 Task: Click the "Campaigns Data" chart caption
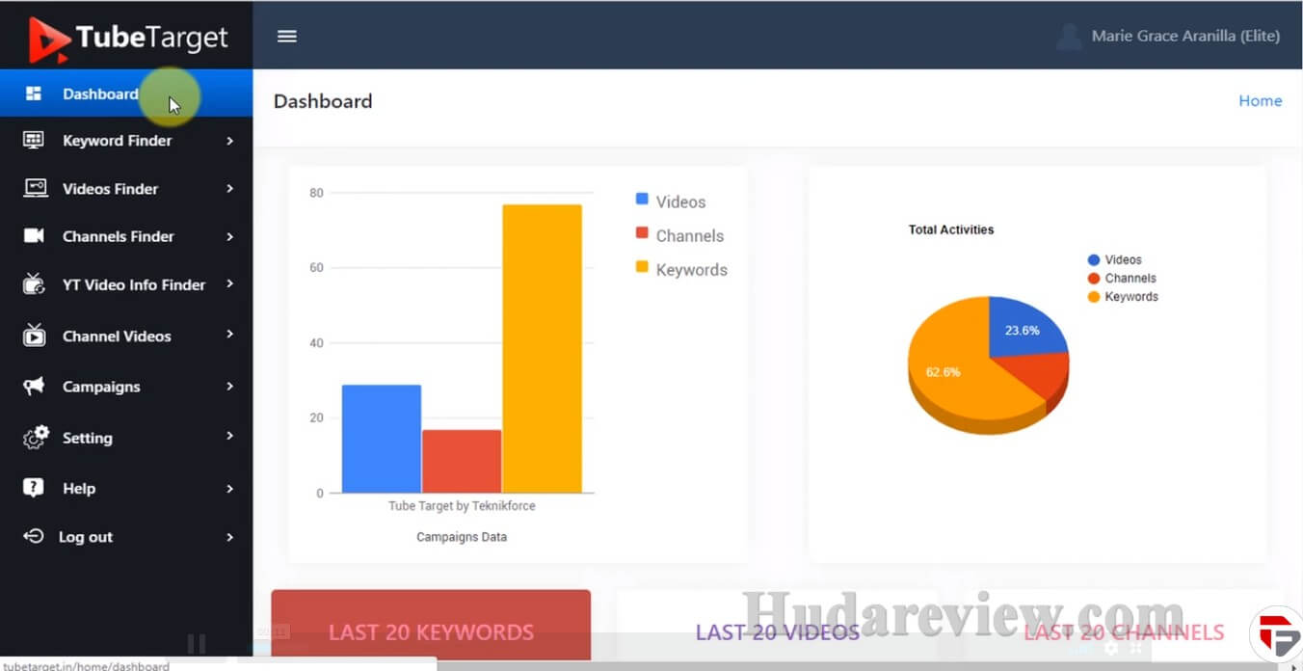462,537
